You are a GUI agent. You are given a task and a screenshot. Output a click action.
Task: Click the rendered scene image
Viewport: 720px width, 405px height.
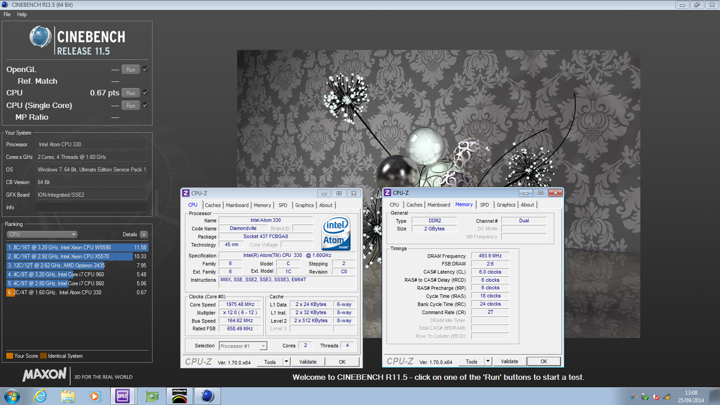click(x=439, y=193)
